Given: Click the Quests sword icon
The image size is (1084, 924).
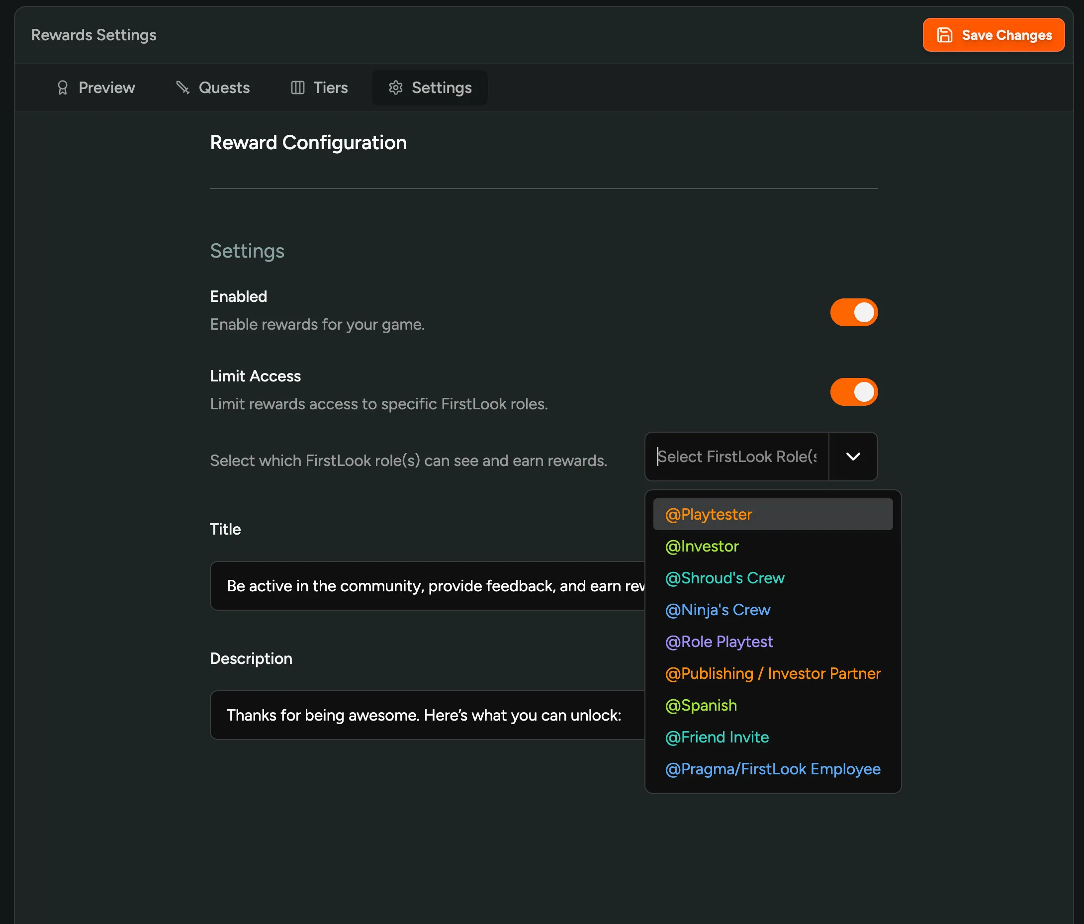Looking at the screenshot, I should tap(182, 88).
